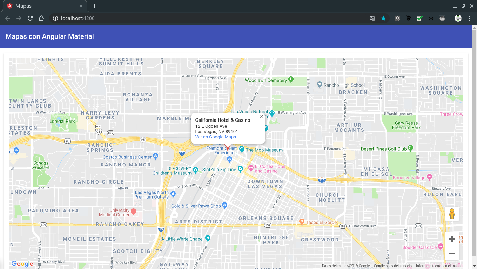Click the red location marker

(x=227, y=147)
